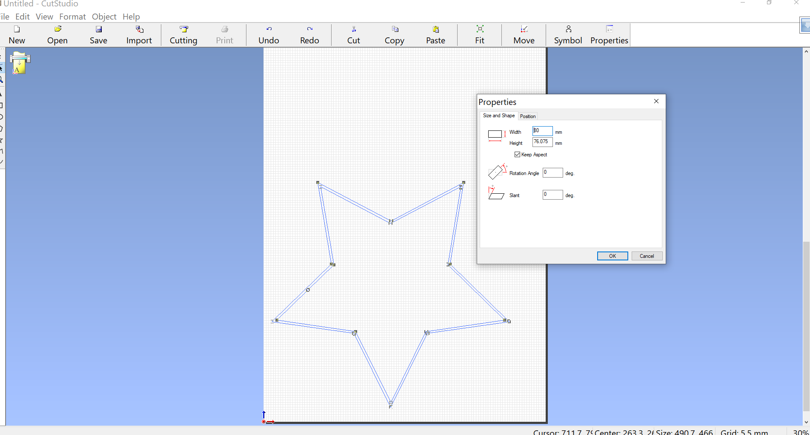Open the Help menu

coord(131,17)
